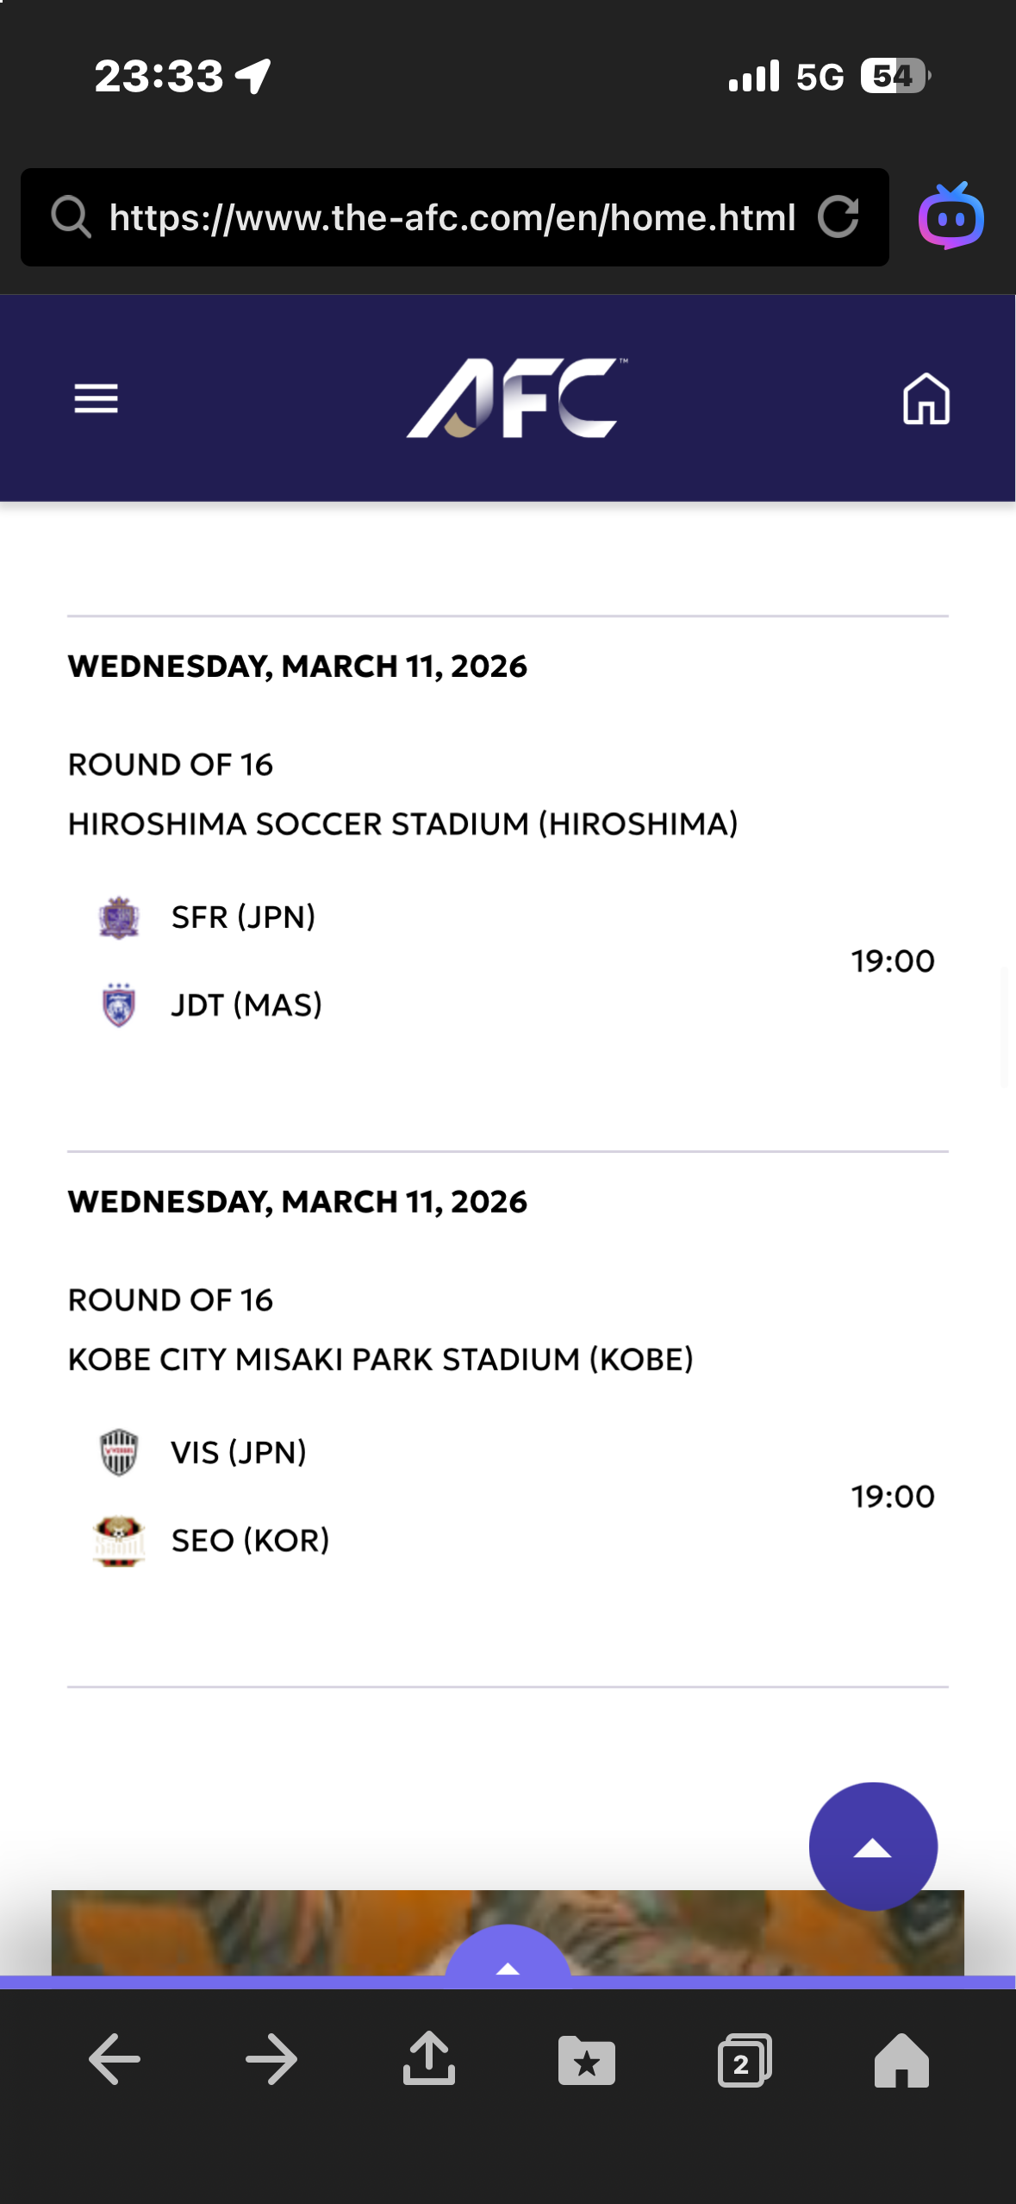Go to browser home page
Viewport: 1016px width, 2204px height.
coord(901,2061)
